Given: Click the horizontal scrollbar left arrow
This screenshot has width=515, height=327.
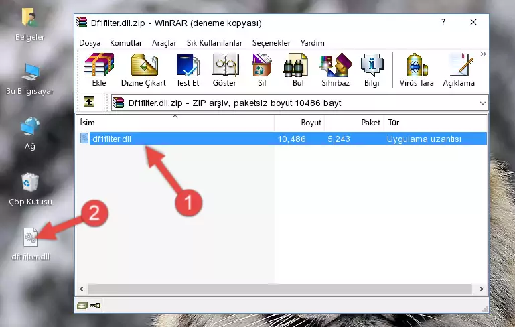Looking at the screenshot, I should pos(82,289).
